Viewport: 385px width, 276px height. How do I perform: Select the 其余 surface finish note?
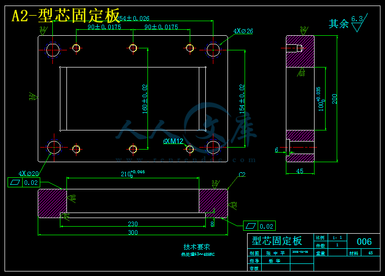pyautogui.click(x=339, y=24)
